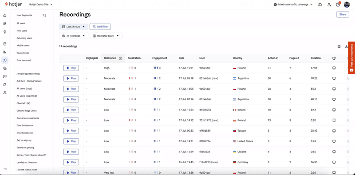Screen dimensions: 355x175
Task: Select the New users segment
Action: pos(22,30)
